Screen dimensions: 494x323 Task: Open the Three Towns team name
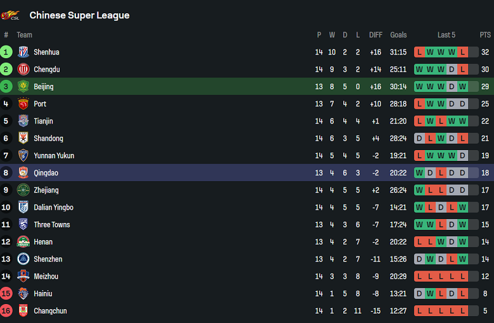[52, 225]
